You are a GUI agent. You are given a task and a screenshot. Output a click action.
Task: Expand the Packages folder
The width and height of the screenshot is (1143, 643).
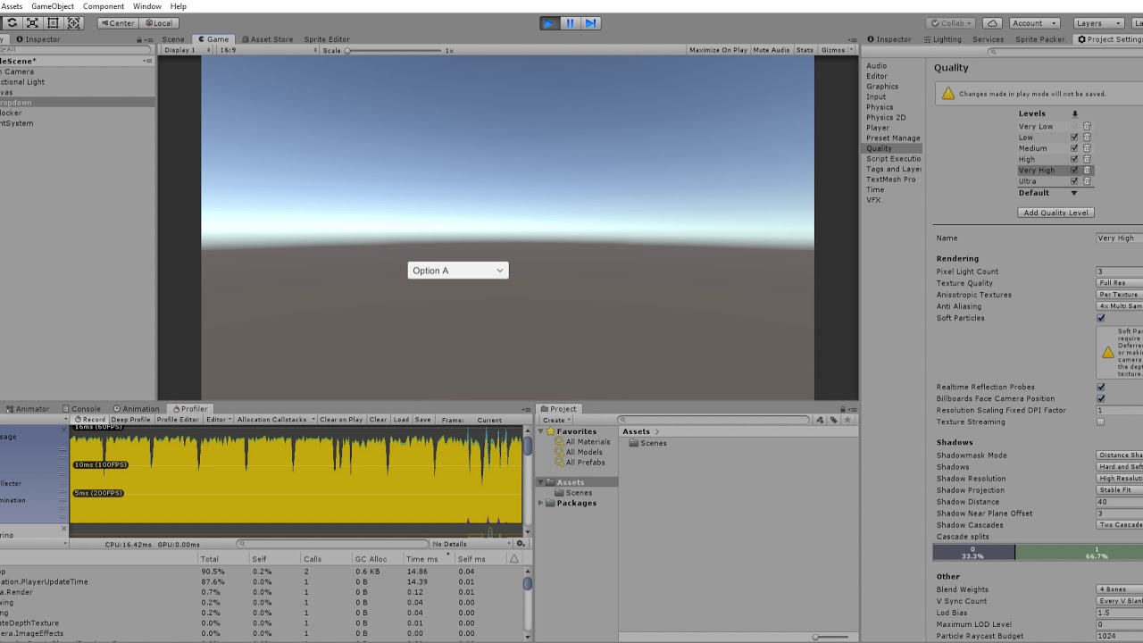pos(541,503)
